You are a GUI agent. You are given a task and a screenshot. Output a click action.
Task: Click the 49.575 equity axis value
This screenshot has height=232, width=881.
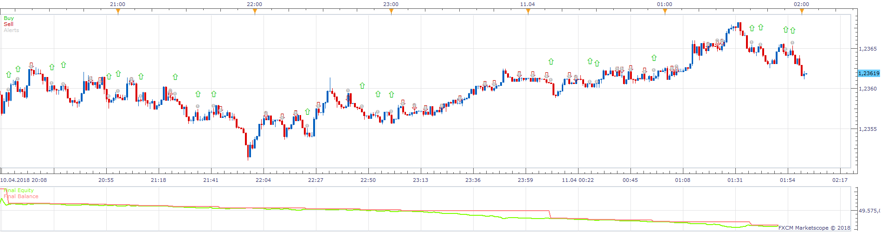869,211
